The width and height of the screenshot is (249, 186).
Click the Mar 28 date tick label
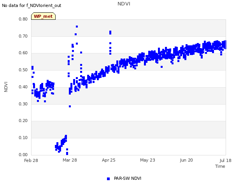point(70,160)
